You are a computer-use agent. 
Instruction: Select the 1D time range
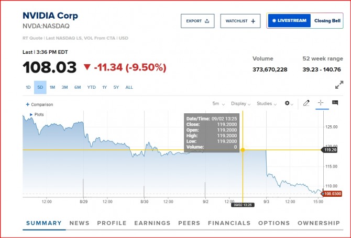click(28, 87)
